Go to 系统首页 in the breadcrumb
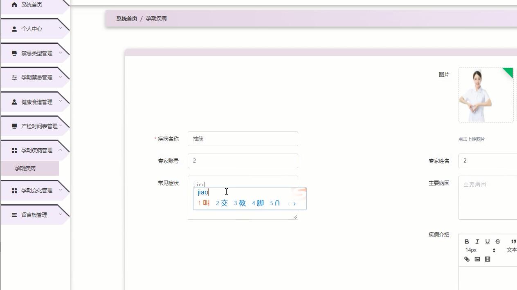This screenshot has height=290, width=517. [x=127, y=18]
